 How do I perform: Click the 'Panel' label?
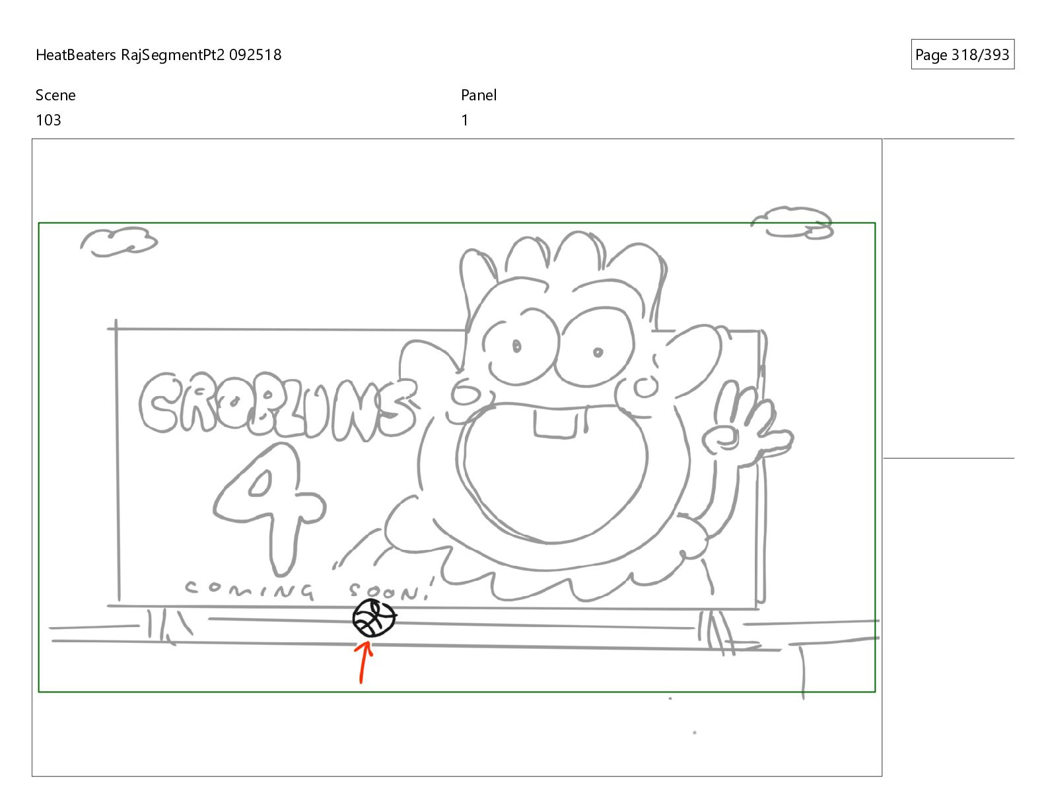(x=479, y=95)
